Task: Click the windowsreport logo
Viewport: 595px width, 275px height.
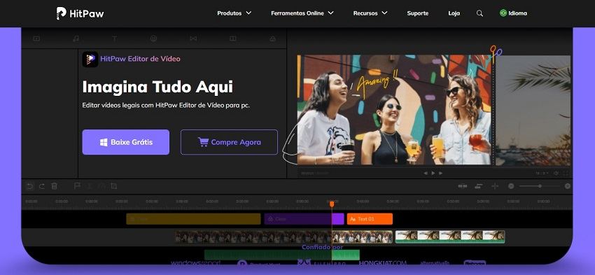Action: pos(195,263)
